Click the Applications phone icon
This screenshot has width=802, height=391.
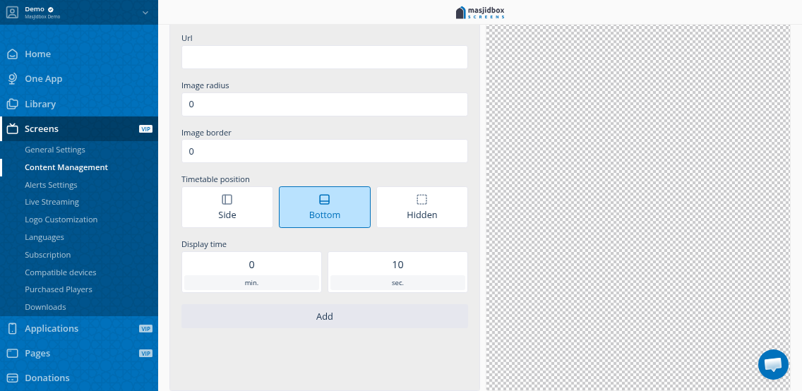click(12, 328)
